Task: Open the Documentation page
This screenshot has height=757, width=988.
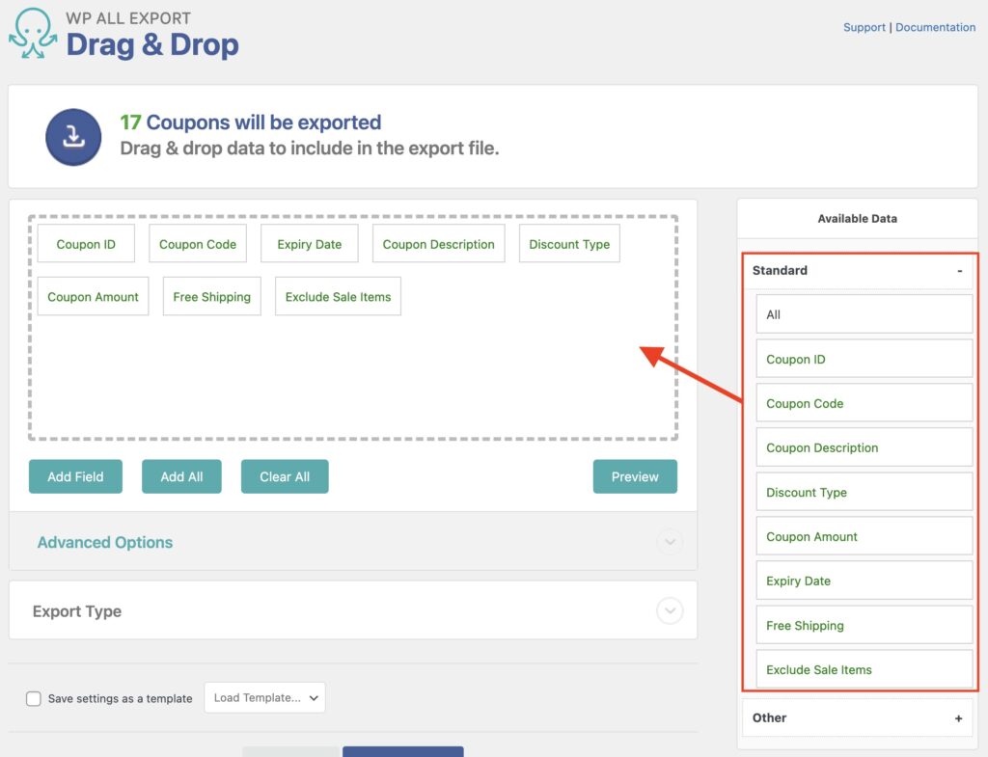Action: click(x=935, y=27)
